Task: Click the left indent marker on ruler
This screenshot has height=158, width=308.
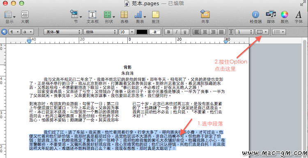Action: (29, 41)
